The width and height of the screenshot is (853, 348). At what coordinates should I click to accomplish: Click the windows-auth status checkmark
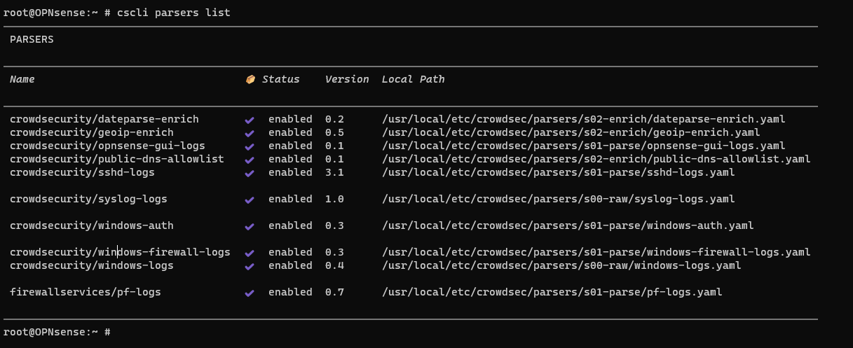coord(249,227)
